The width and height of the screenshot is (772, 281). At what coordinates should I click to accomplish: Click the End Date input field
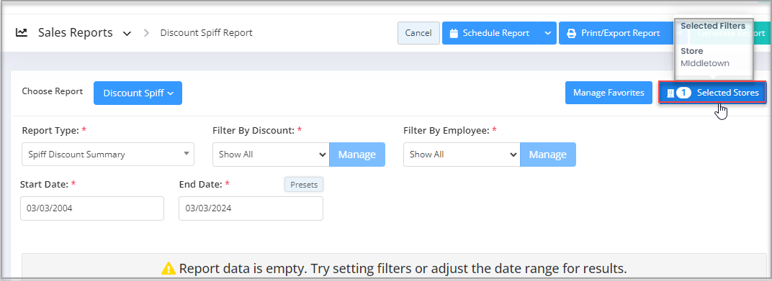coord(251,208)
